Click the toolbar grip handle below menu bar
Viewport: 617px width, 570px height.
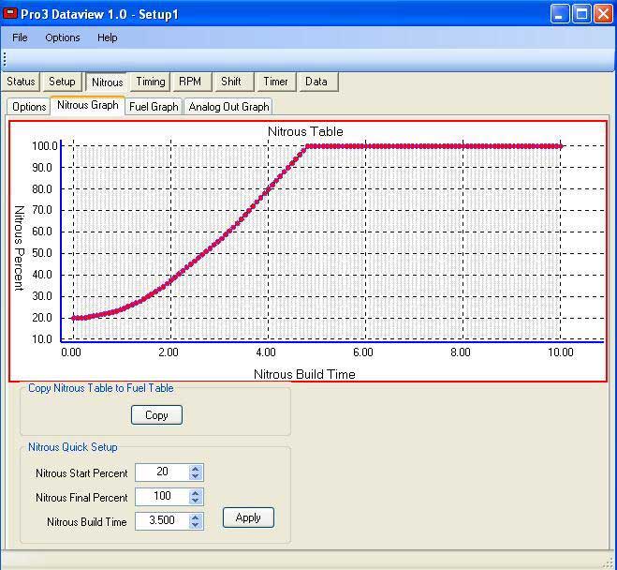[x=5, y=59]
